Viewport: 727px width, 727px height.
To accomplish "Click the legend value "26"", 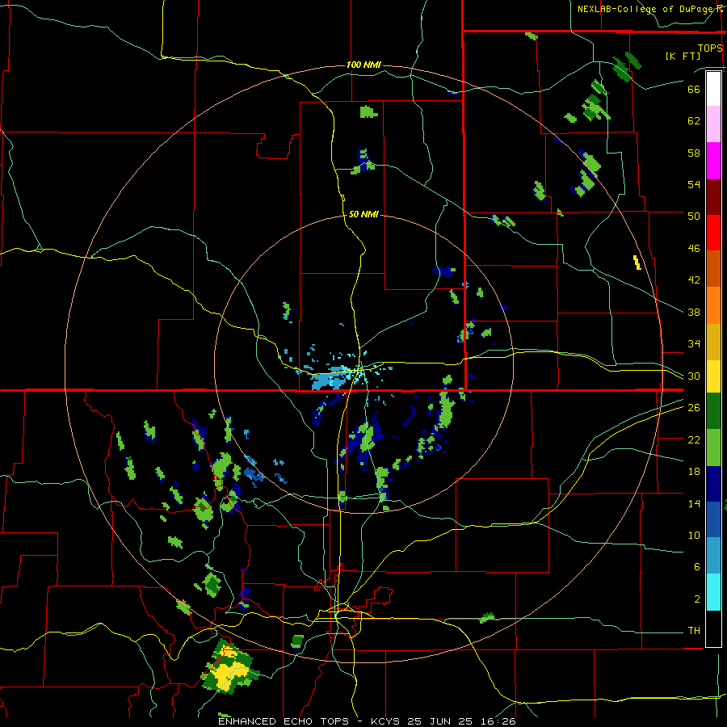I will click(694, 408).
